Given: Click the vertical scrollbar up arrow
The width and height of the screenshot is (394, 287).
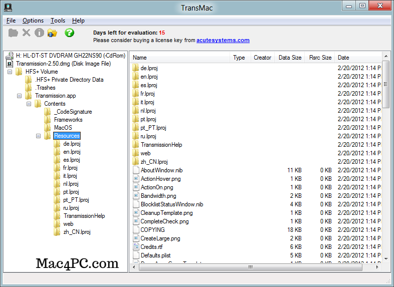Looking at the screenshot, I should pyautogui.click(x=386, y=56).
